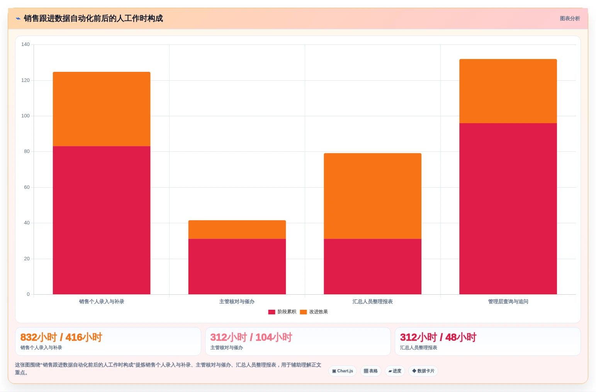Click the description paragraph below the cards
The image size is (596, 392).
point(168,369)
